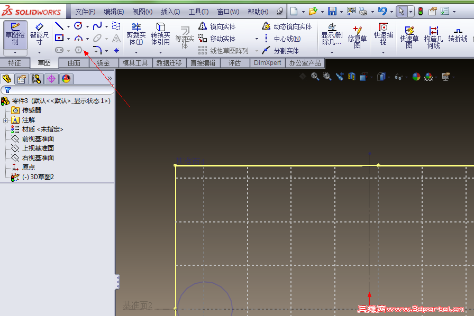Open dropdown under 剪裁实体

[136, 52]
